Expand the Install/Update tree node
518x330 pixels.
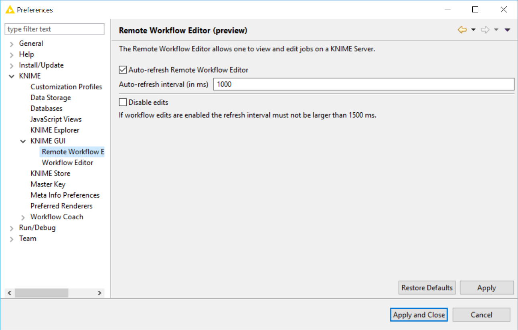coord(12,66)
